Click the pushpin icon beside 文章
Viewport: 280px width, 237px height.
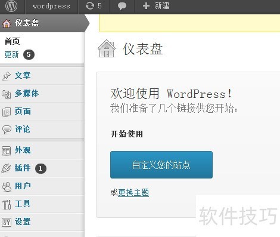(x=7, y=76)
